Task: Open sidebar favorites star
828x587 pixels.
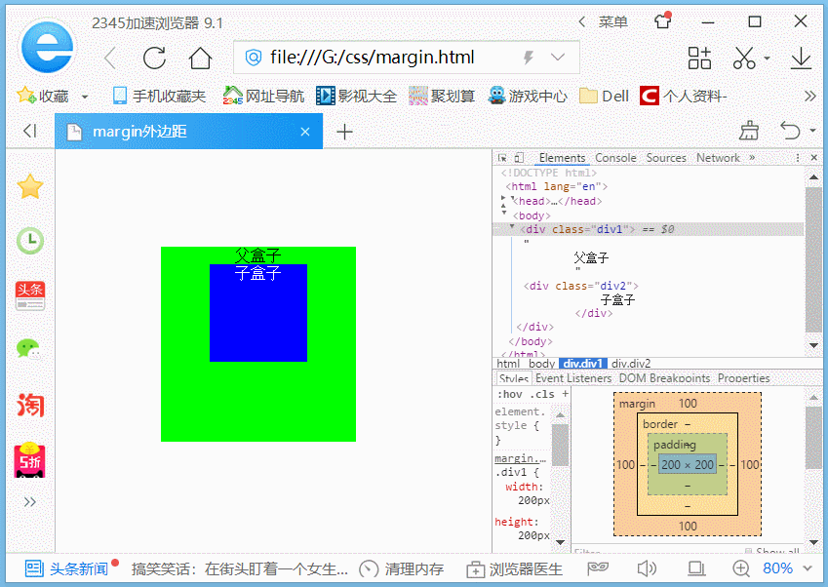Action: click(x=30, y=186)
